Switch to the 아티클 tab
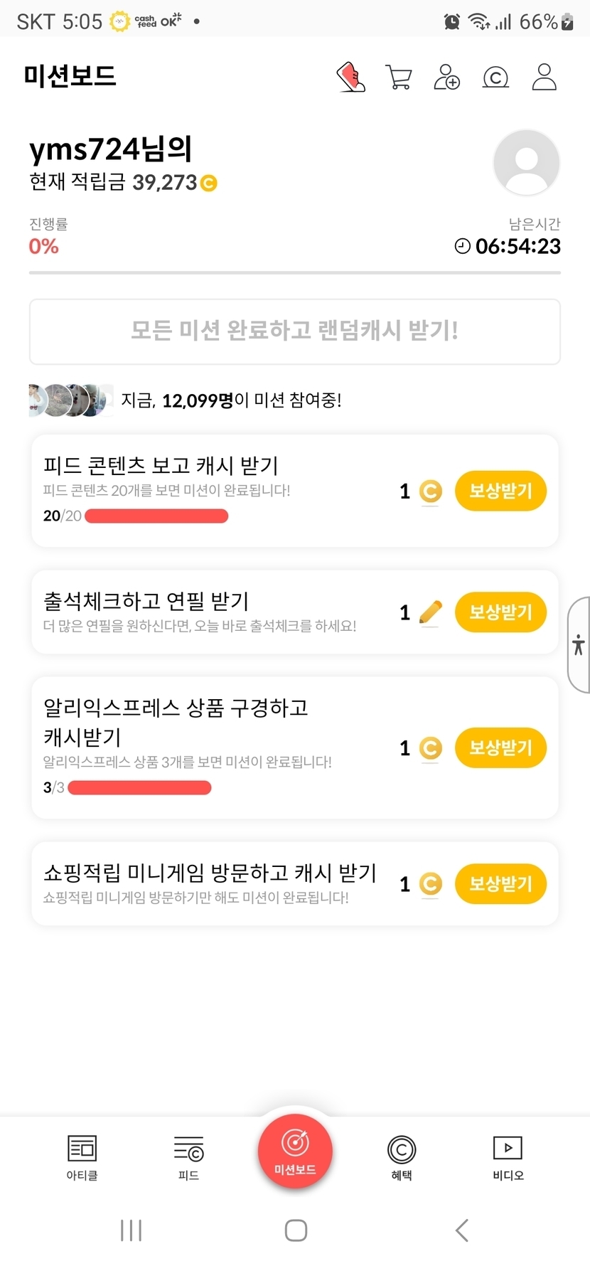The width and height of the screenshot is (590, 1266). pyautogui.click(x=82, y=1157)
